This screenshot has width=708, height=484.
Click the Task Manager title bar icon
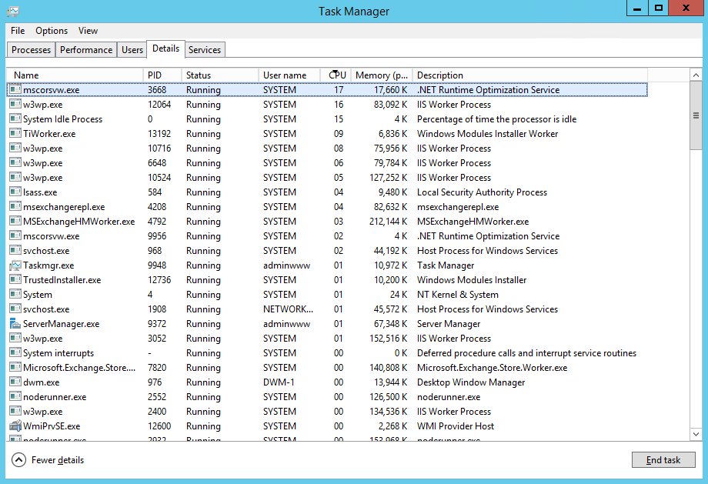(x=13, y=11)
